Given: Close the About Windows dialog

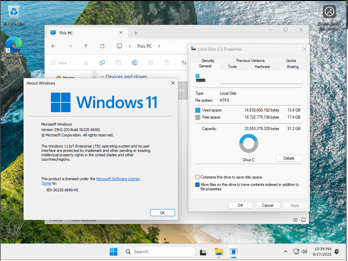Looking at the screenshot, I should tap(173, 83).
